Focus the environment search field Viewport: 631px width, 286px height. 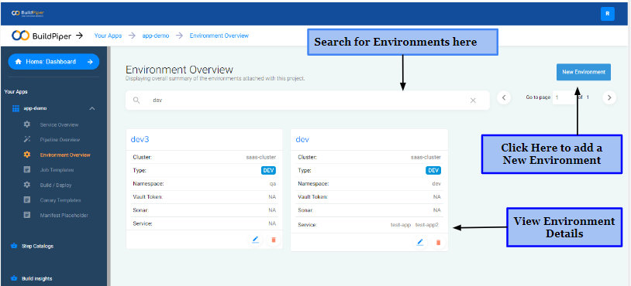(x=308, y=100)
